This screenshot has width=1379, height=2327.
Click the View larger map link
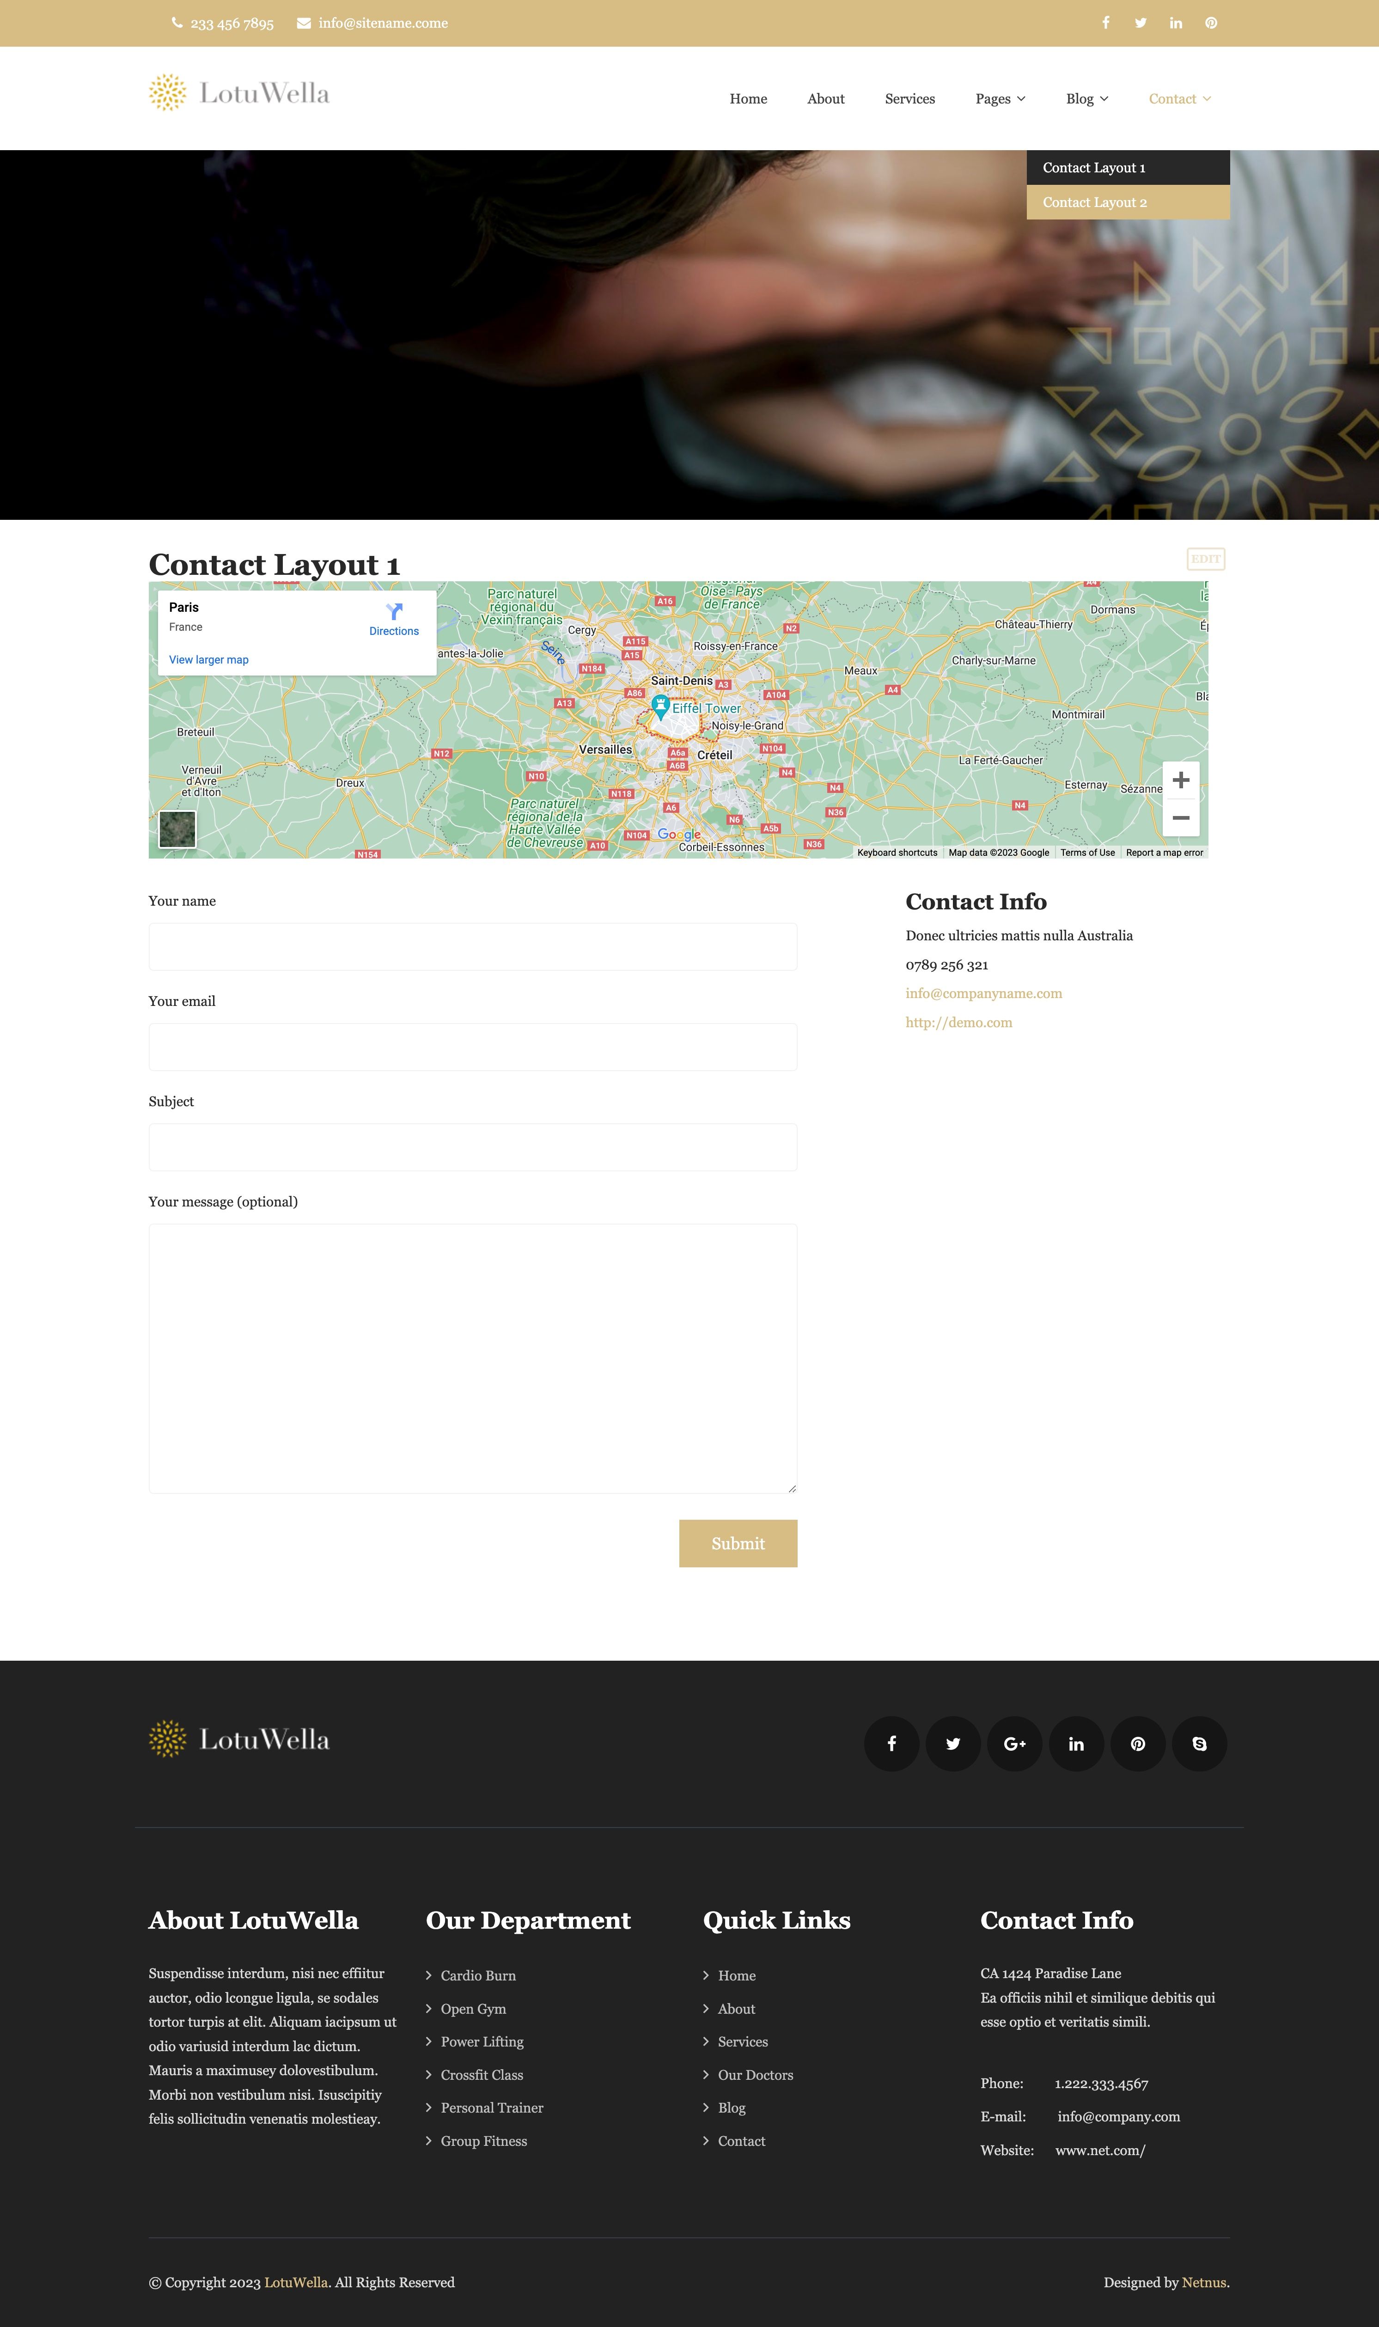tap(209, 659)
